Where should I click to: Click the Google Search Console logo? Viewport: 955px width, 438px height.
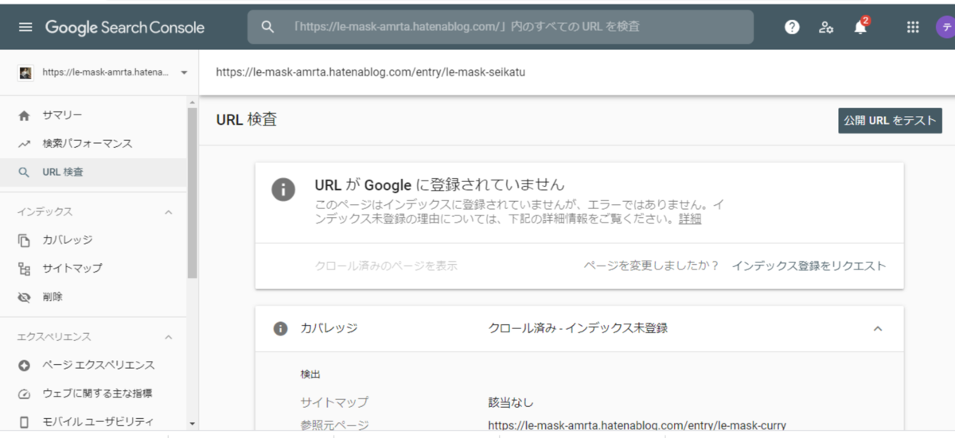(125, 27)
